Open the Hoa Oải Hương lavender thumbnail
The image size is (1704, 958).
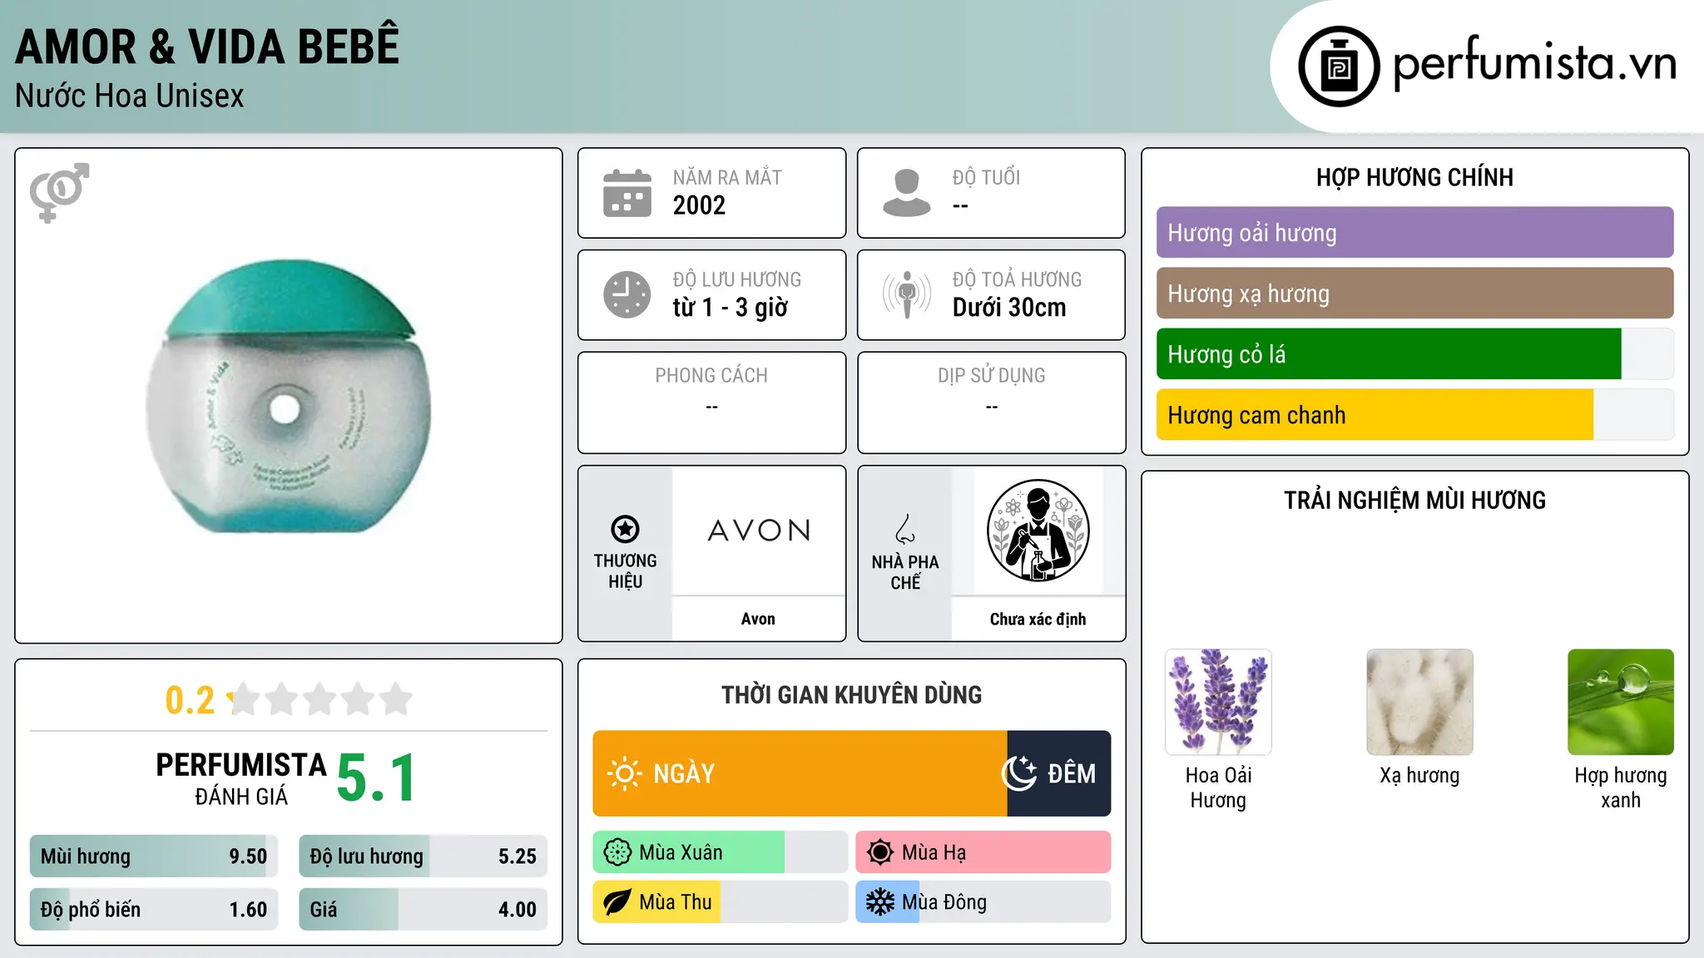1218,702
